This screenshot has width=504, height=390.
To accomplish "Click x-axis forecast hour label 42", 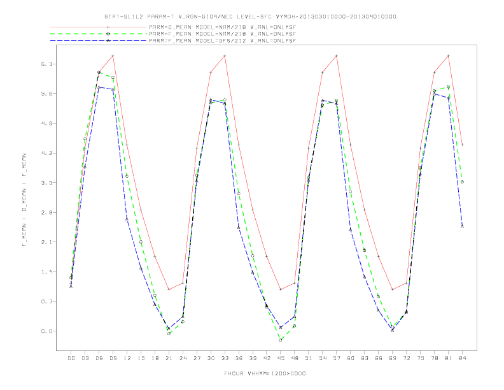I will point(267,358).
